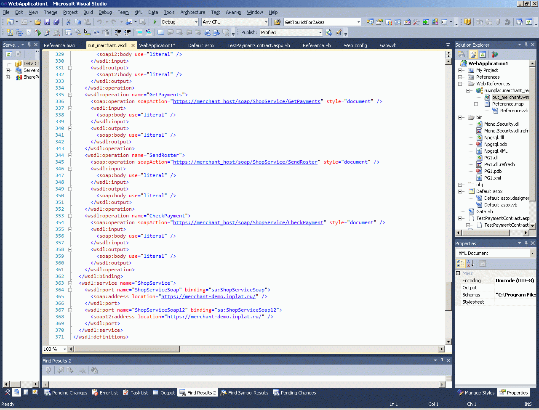Viewport: 539px width, 410px height.
Task: Click the Copy icon in the toolbar
Action: pos(78,22)
